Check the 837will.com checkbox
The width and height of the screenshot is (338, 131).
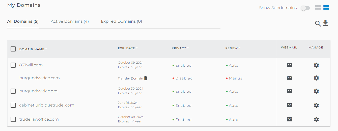pos(13,65)
